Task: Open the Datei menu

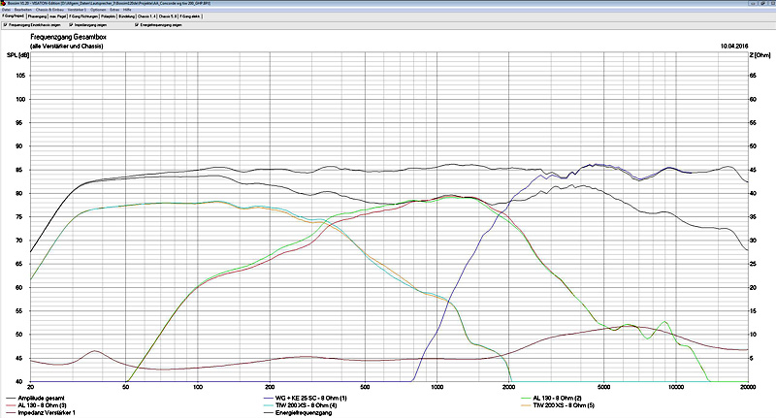Action: point(6,11)
